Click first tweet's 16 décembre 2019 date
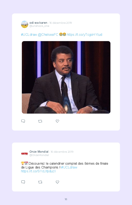This screenshot has width=132, height=205. (61, 23)
